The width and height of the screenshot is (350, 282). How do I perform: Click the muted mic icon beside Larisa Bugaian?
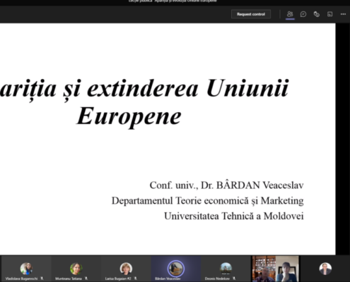pyautogui.click(x=135, y=278)
